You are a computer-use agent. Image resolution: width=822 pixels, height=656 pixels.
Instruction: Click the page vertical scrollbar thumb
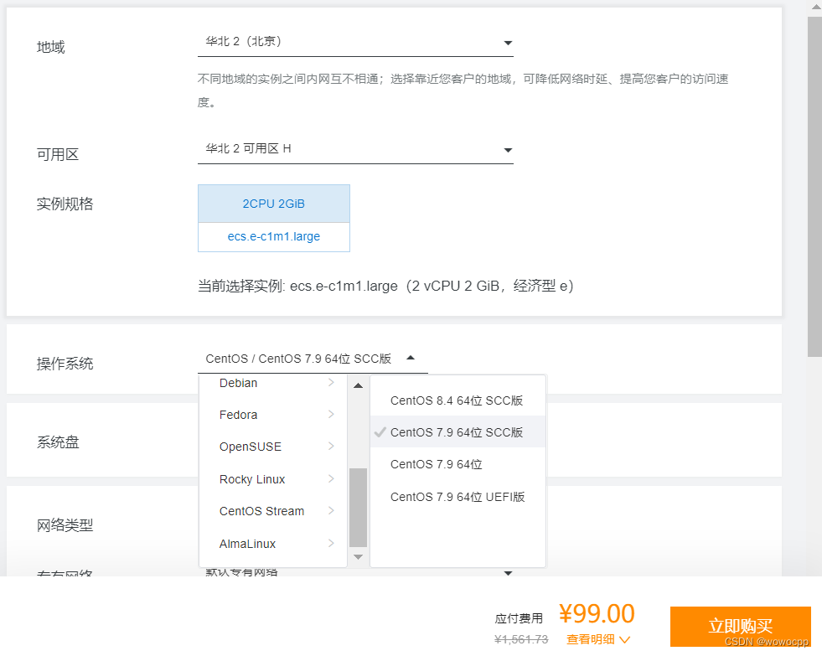click(x=814, y=187)
